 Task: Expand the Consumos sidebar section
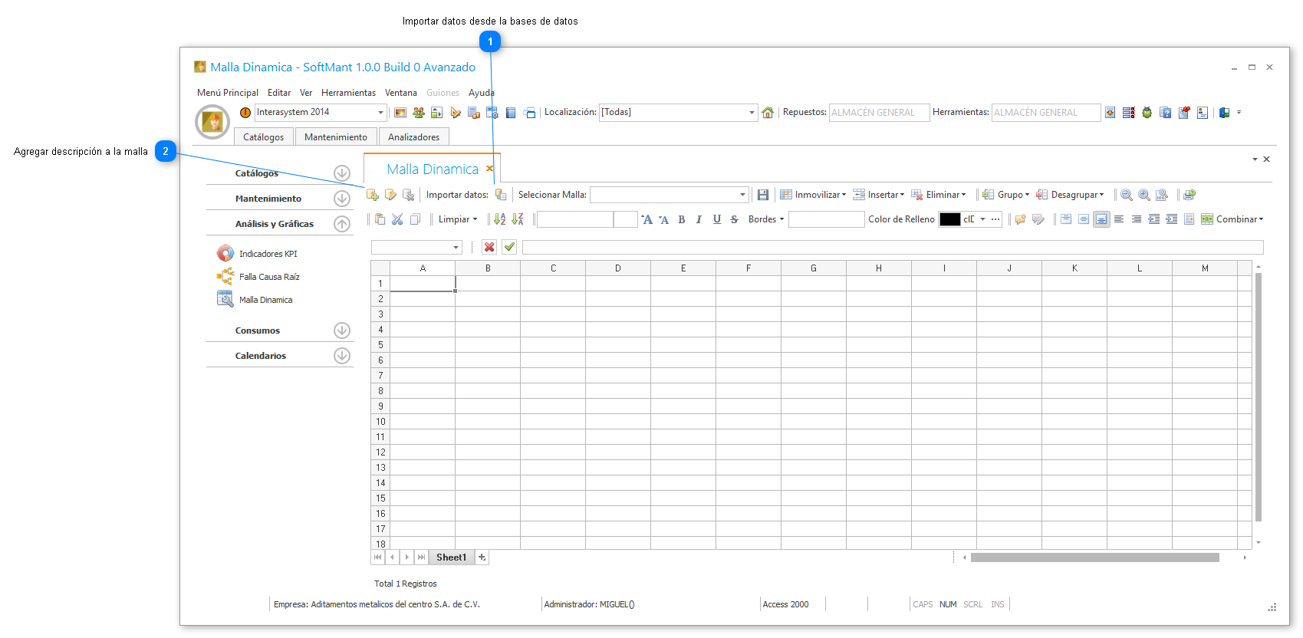tap(342, 331)
